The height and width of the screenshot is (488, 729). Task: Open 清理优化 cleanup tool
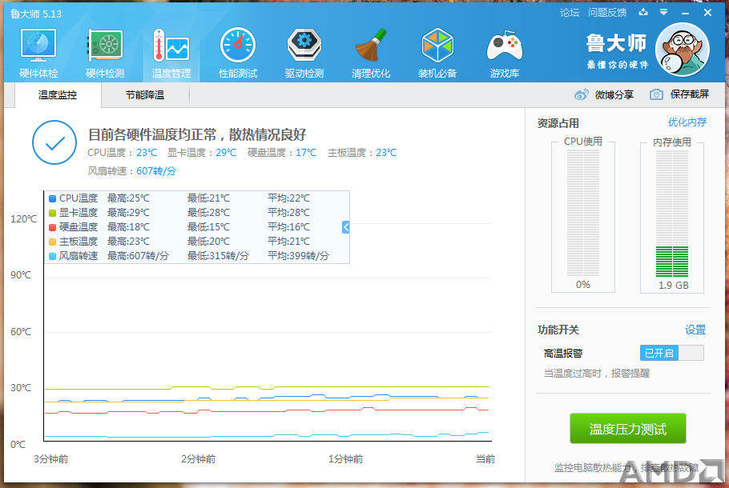[371, 54]
